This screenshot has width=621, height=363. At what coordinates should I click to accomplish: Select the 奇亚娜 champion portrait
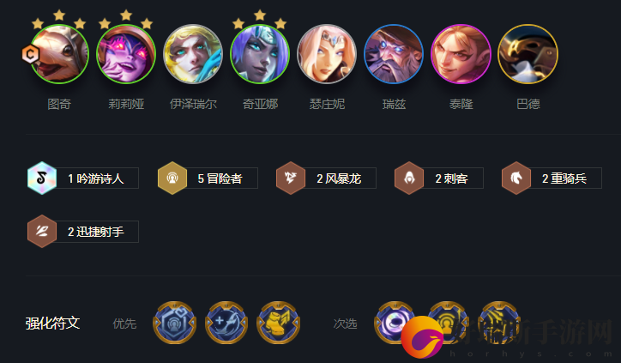(260, 54)
